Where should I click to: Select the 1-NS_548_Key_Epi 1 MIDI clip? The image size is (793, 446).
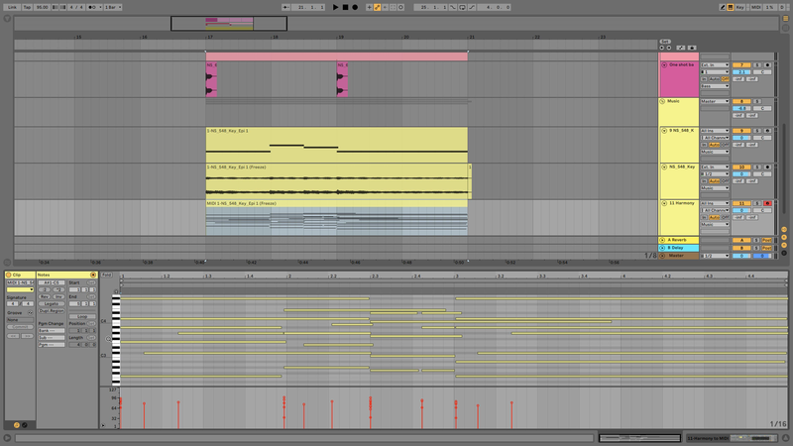pyautogui.click(x=336, y=145)
